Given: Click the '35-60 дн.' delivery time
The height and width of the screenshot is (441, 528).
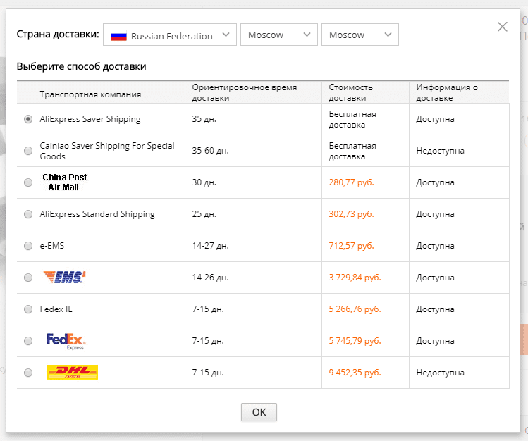Looking at the screenshot, I should [x=210, y=151].
